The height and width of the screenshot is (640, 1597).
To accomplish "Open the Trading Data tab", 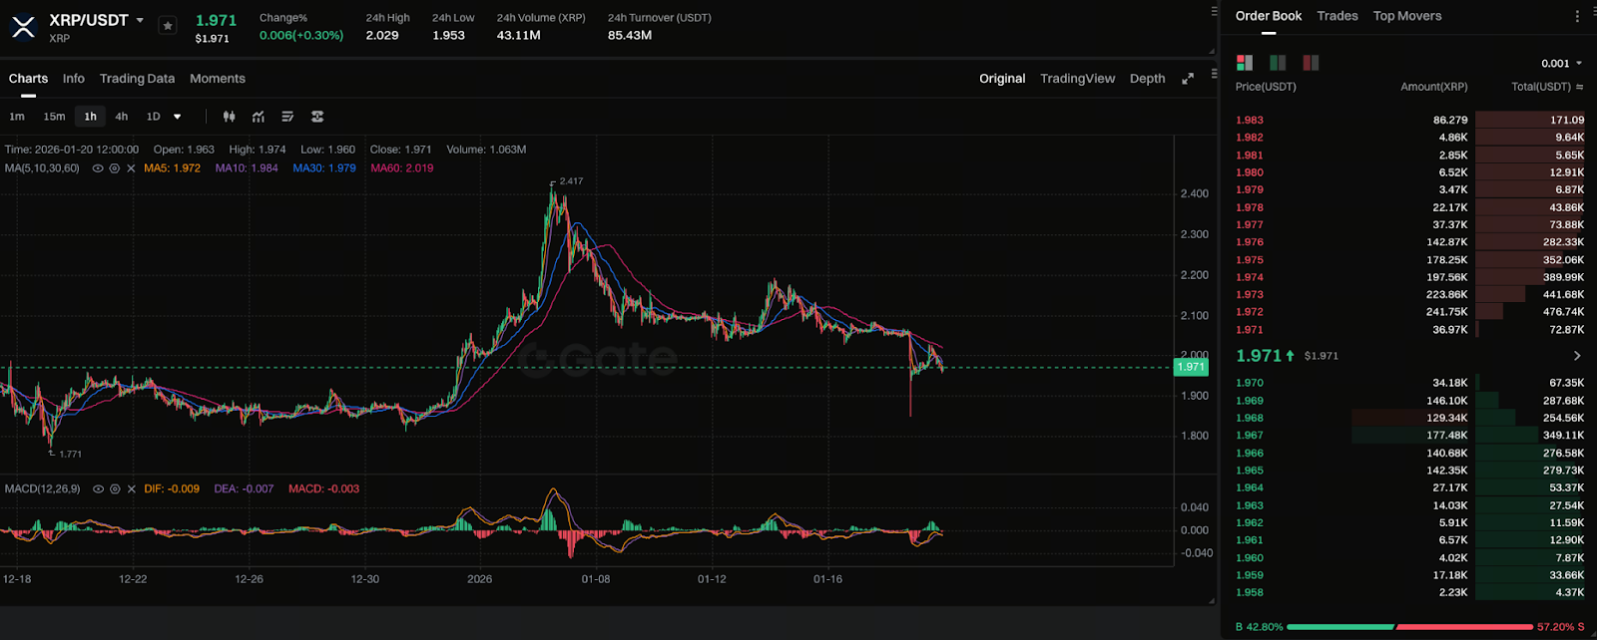I will 137,79.
